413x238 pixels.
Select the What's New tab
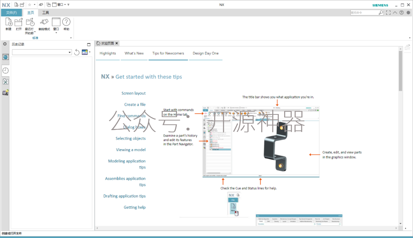134,53
